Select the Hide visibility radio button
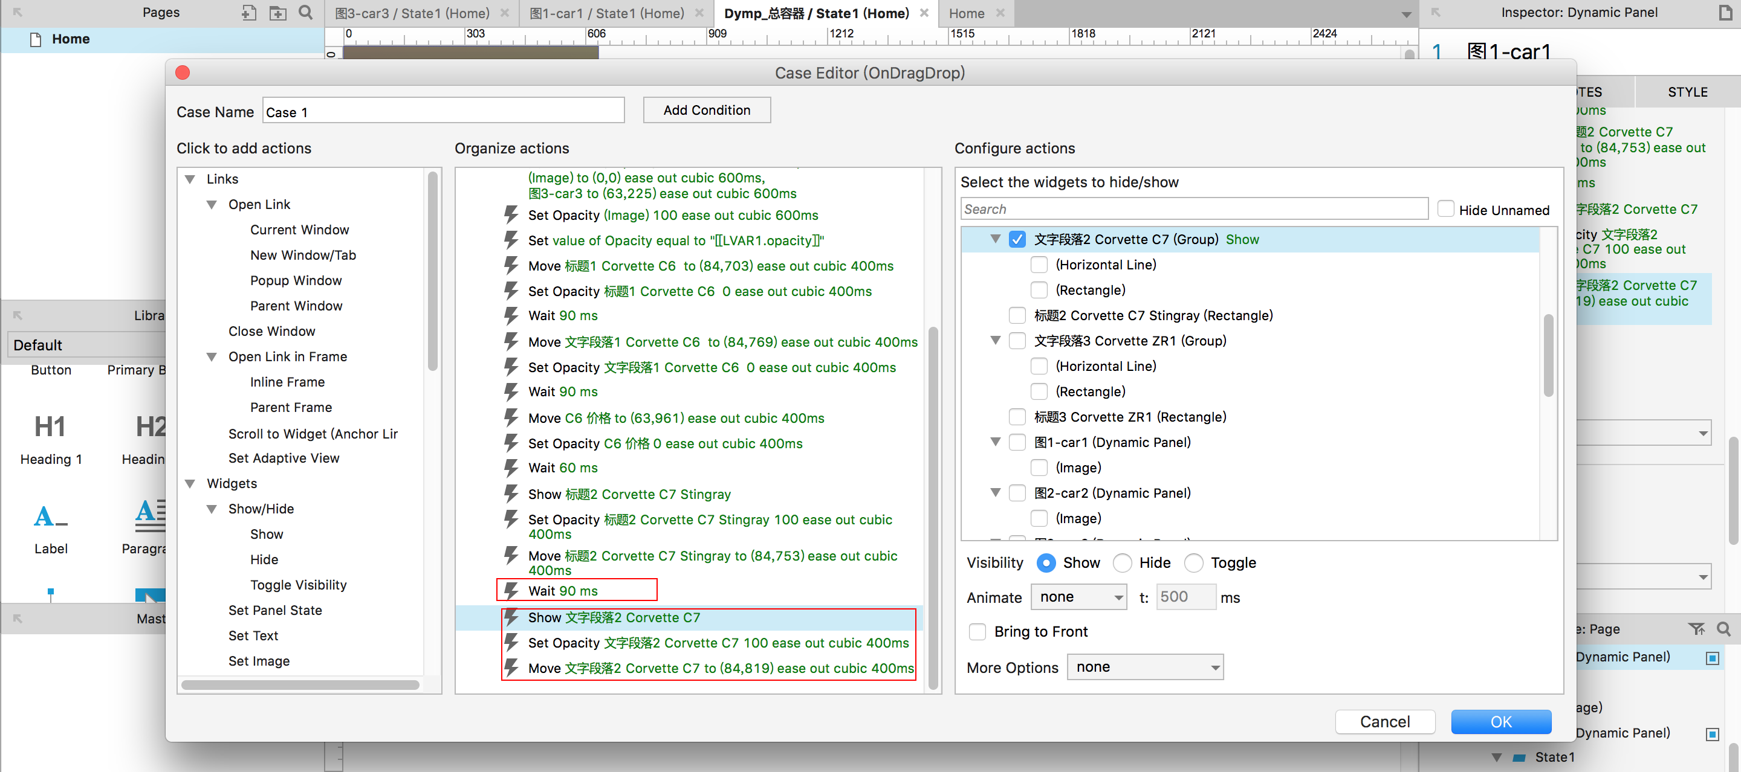The image size is (1741, 772). click(x=1123, y=562)
